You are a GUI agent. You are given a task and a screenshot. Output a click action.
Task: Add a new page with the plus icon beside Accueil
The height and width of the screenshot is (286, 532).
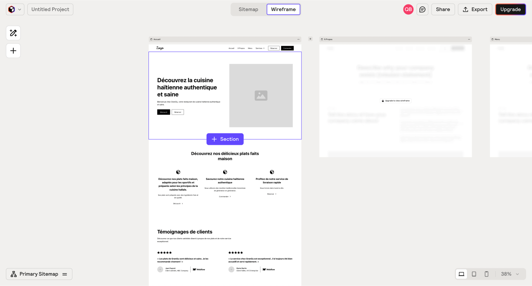(x=310, y=39)
